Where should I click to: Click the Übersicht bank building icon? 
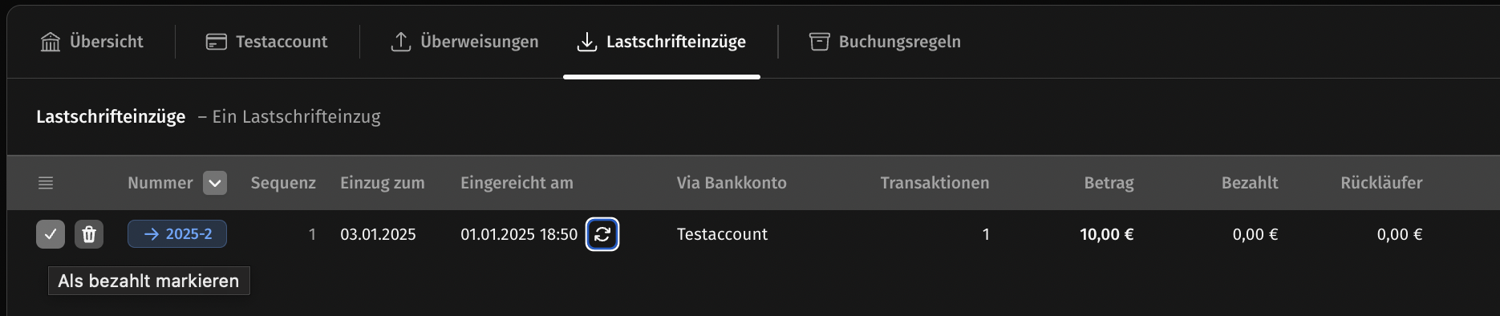point(51,42)
